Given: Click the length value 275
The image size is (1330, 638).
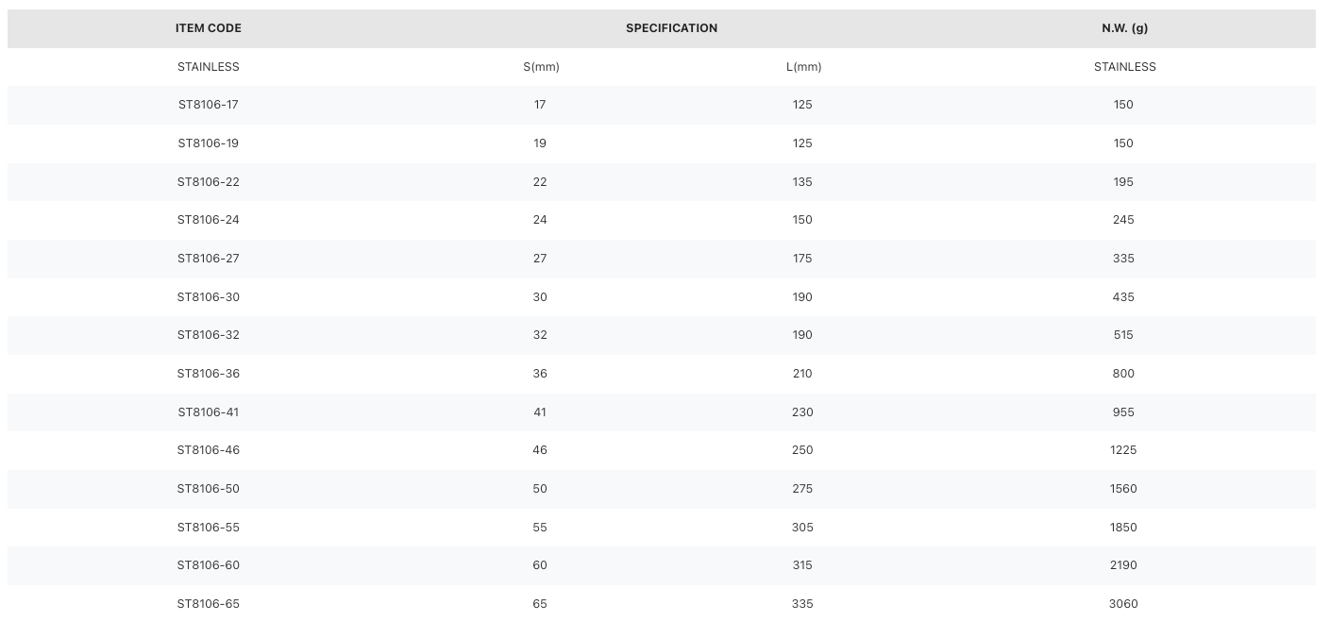Looking at the screenshot, I should coord(802,489).
